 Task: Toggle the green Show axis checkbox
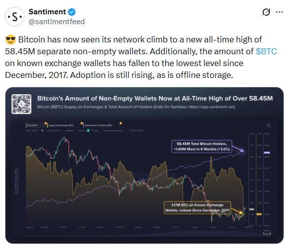click(88, 131)
